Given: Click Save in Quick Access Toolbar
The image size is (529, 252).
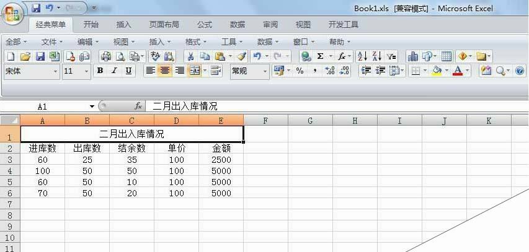Looking at the screenshot, I should 36,8.
